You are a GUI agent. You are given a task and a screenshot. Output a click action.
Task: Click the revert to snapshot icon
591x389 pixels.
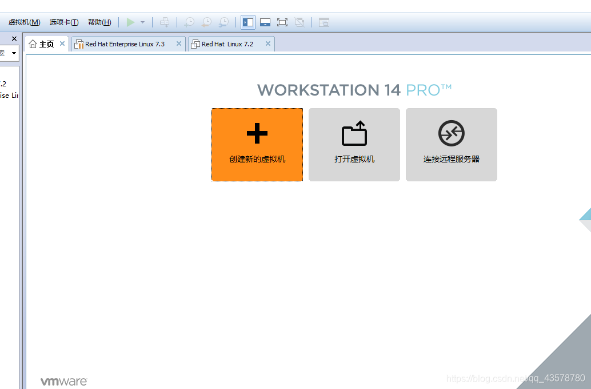click(206, 22)
